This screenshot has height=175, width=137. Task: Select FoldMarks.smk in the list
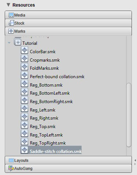point(44,68)
